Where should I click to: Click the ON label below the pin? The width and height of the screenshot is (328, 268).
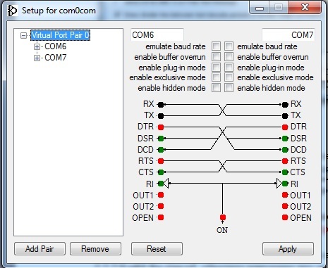point(222,230)
